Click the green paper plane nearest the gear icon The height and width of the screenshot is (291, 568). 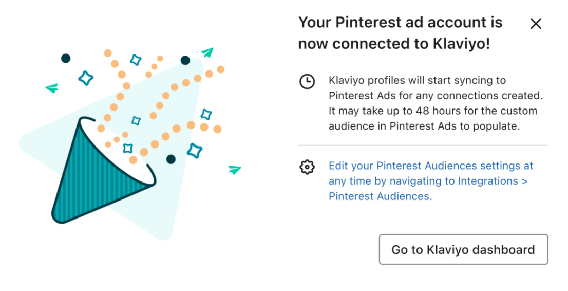(234, 169)
